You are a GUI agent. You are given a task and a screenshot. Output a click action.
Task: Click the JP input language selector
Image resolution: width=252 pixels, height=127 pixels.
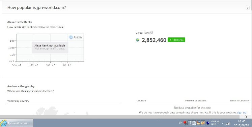(180, 123)
